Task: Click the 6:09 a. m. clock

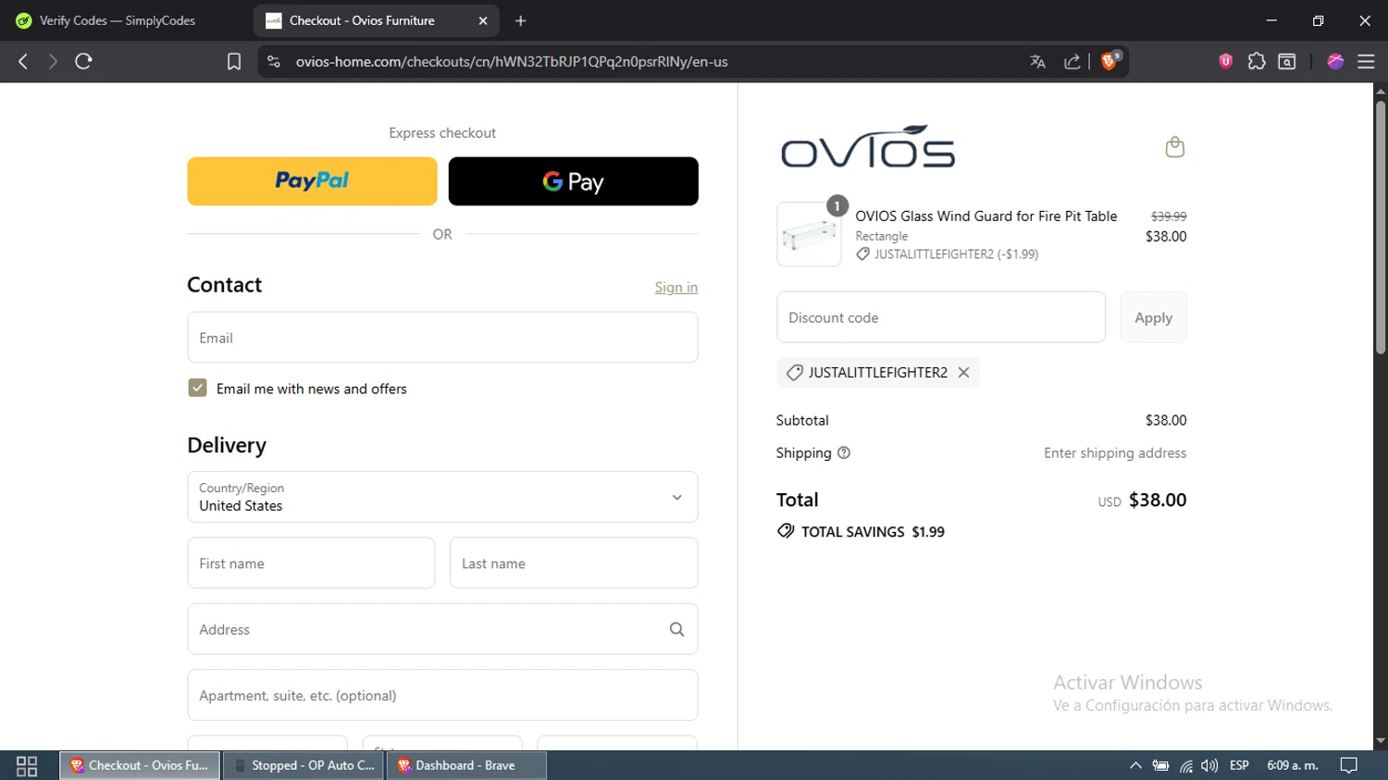Action: pos(1292,765)
